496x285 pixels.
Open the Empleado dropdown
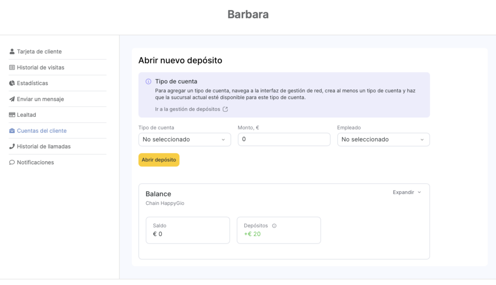383,140
